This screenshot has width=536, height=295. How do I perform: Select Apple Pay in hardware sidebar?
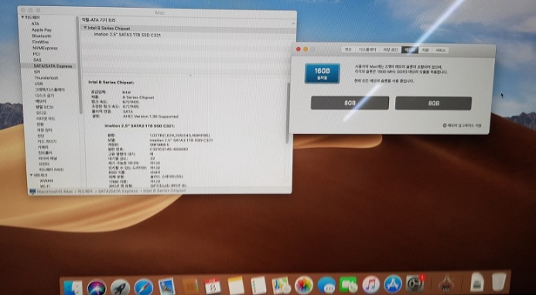click(x=42, y=29)
